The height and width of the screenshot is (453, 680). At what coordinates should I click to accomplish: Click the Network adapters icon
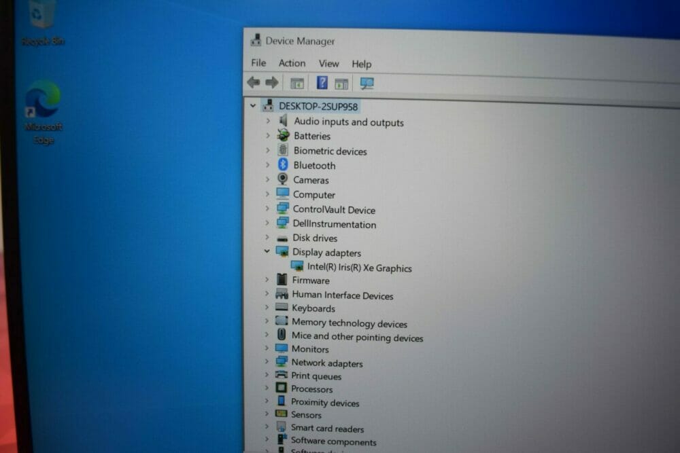(282, 361)
